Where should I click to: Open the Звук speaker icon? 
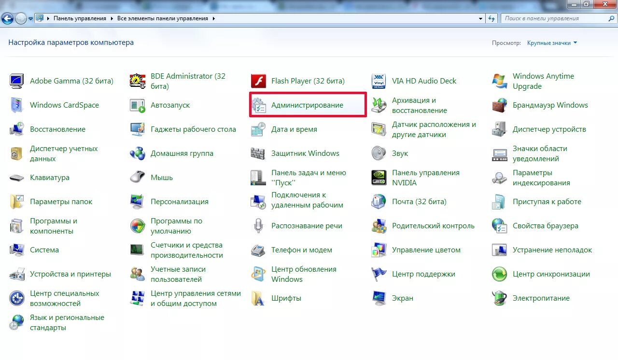(x=379, y=153)
